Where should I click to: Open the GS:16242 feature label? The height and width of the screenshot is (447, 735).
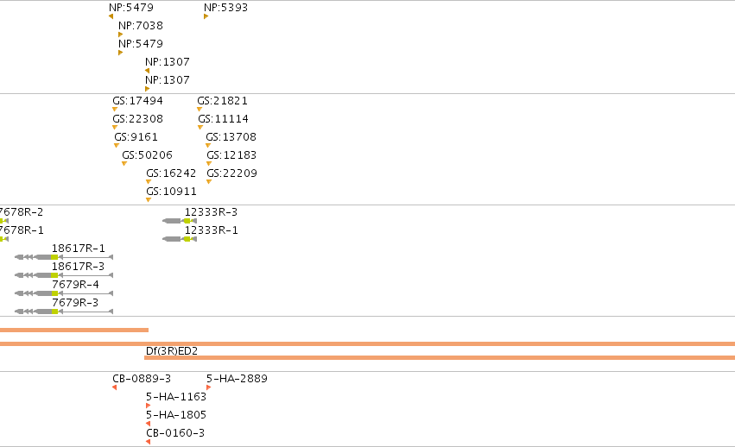(x=171, y=173)
